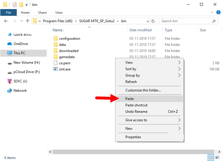Expand the ribbon with the chevron

coord(212,13)
